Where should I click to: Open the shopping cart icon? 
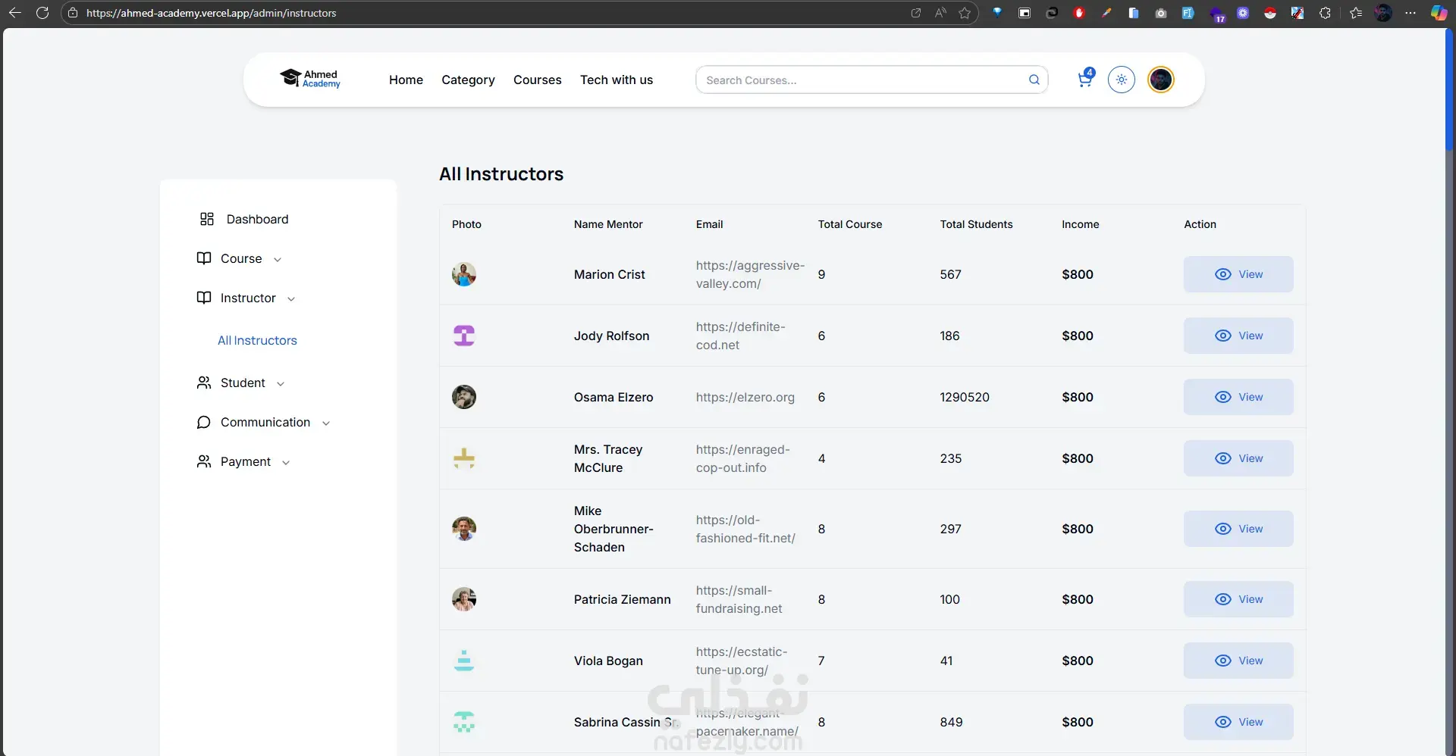(1085, 80)
